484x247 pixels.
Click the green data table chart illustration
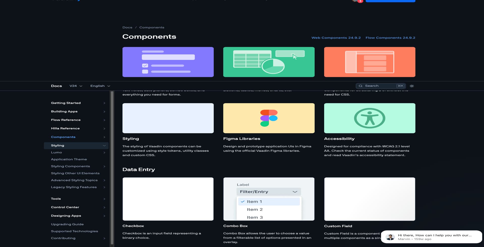[269, 62]
